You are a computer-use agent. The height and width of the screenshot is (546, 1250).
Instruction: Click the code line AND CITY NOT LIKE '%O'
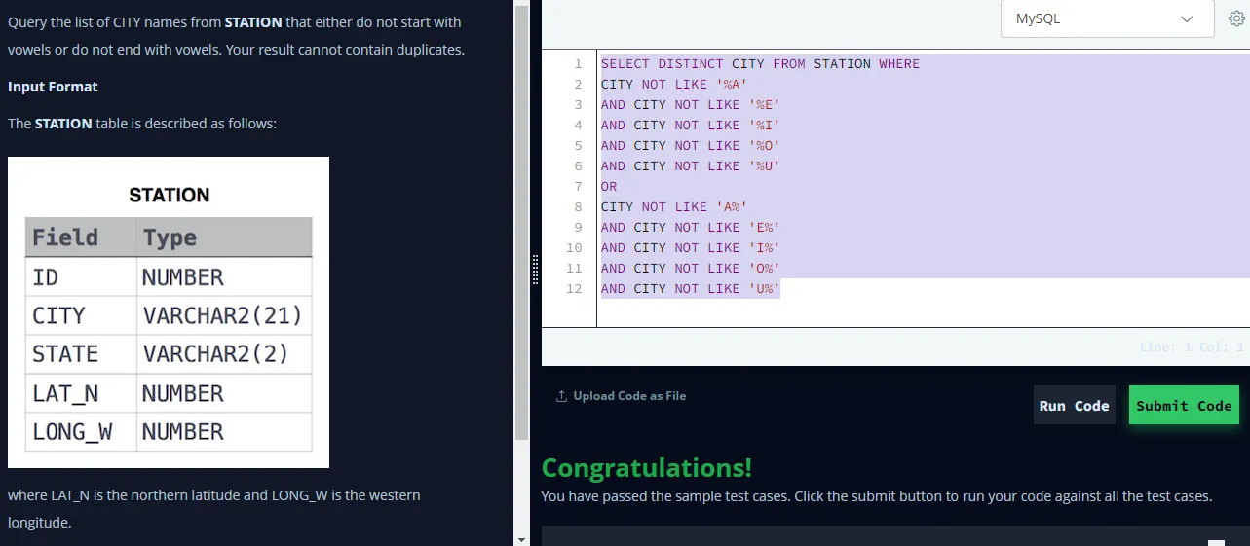(691, 146)
